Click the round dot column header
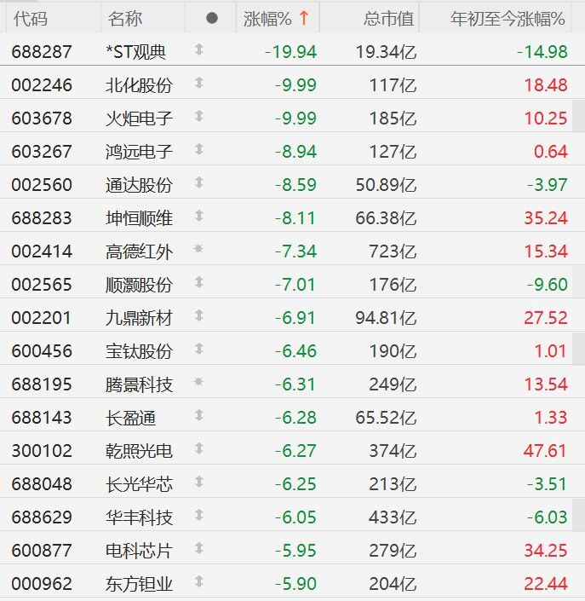Viewport: 585px width, 601px height. (212, 18)
